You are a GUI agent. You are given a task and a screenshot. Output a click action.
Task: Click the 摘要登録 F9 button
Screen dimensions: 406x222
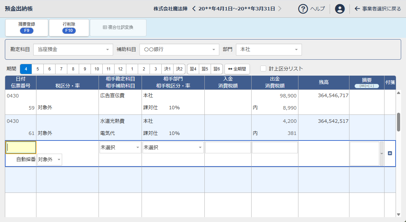click(x=27, y=28)
